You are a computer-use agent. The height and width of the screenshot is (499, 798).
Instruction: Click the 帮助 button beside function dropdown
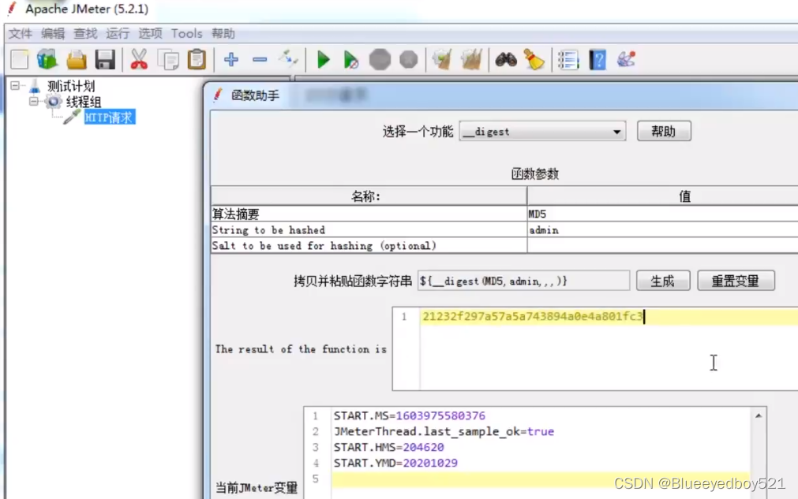point(664,132)
